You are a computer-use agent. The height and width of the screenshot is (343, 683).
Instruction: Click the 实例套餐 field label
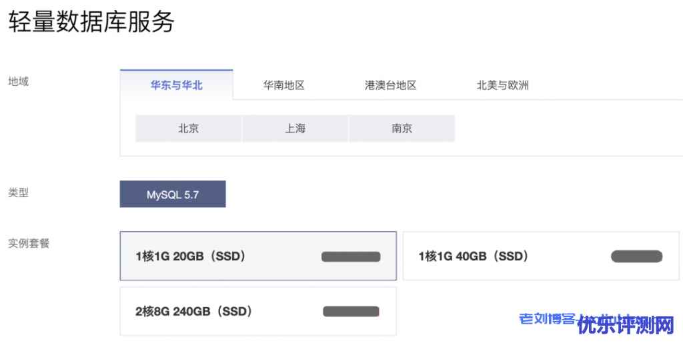[x=29, y=243]
